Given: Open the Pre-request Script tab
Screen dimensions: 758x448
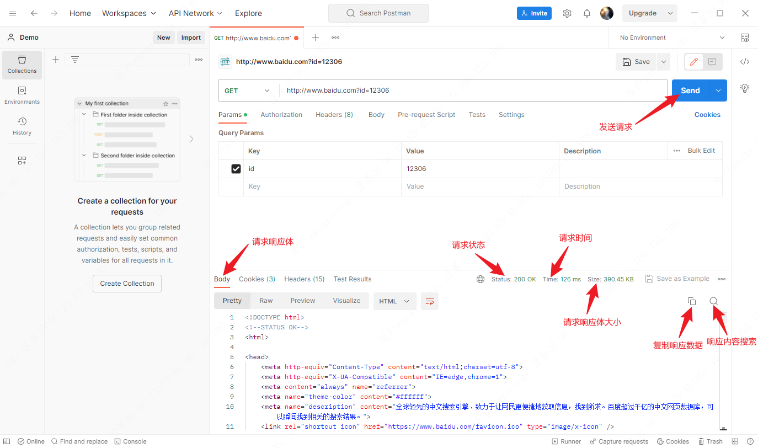Looking at the screenshot, I should [426, 115].
